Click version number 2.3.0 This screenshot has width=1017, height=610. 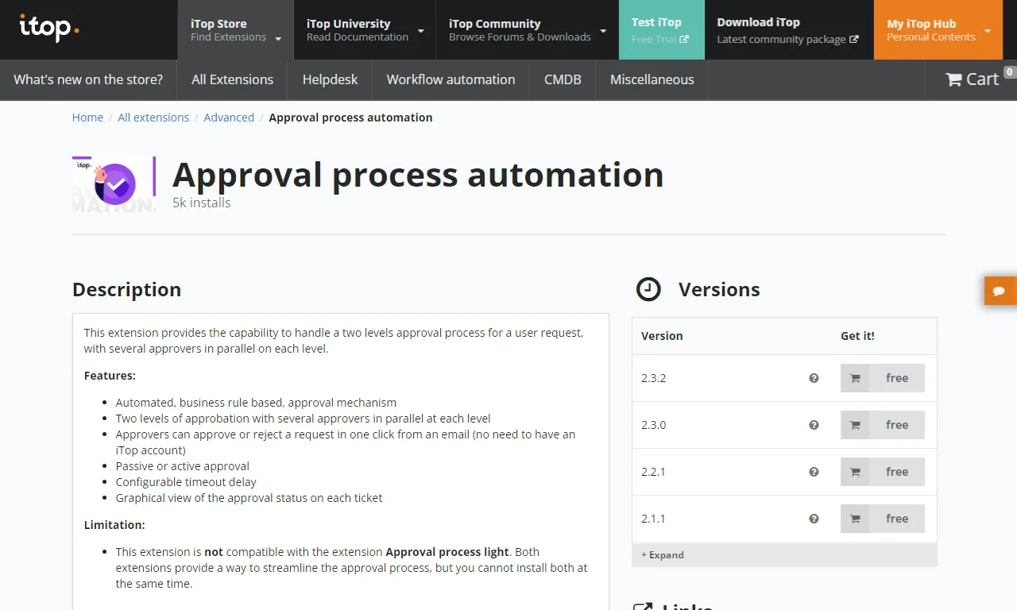coord(653,425)
